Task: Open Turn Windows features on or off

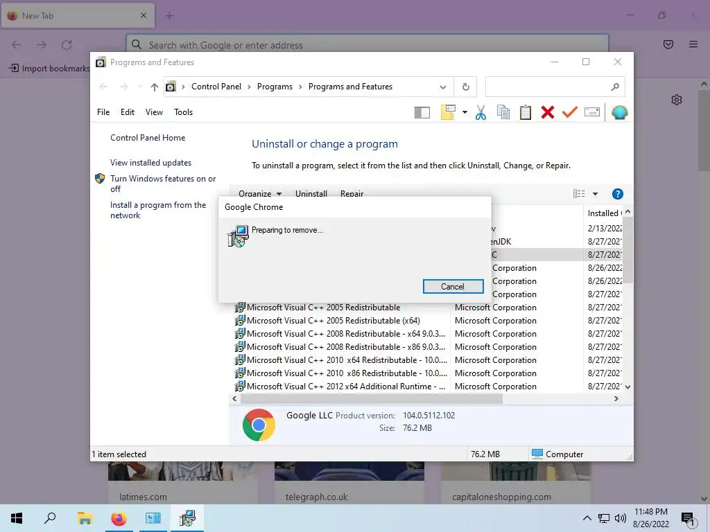Action: pos(163,184)
